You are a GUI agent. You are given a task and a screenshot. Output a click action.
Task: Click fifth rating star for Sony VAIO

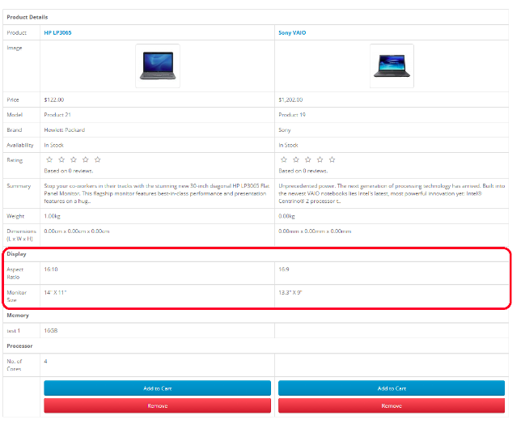click(x=332, y=159)
